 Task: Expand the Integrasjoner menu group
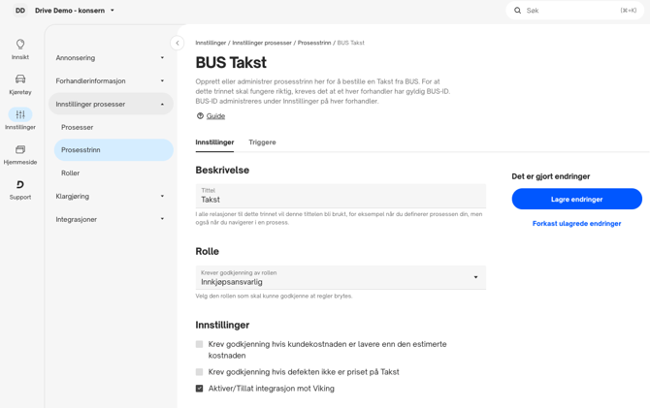[110, 219]
